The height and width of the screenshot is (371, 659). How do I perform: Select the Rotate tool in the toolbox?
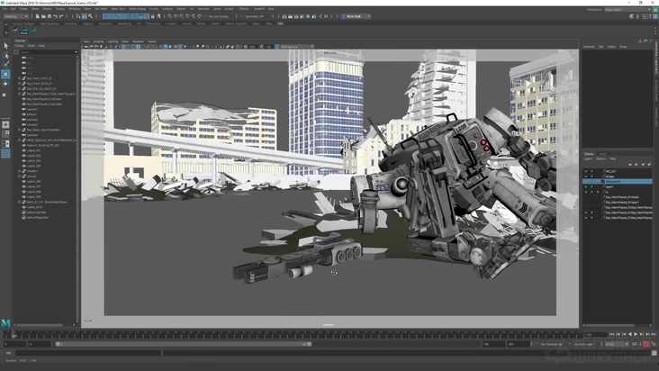coord(5,84)
